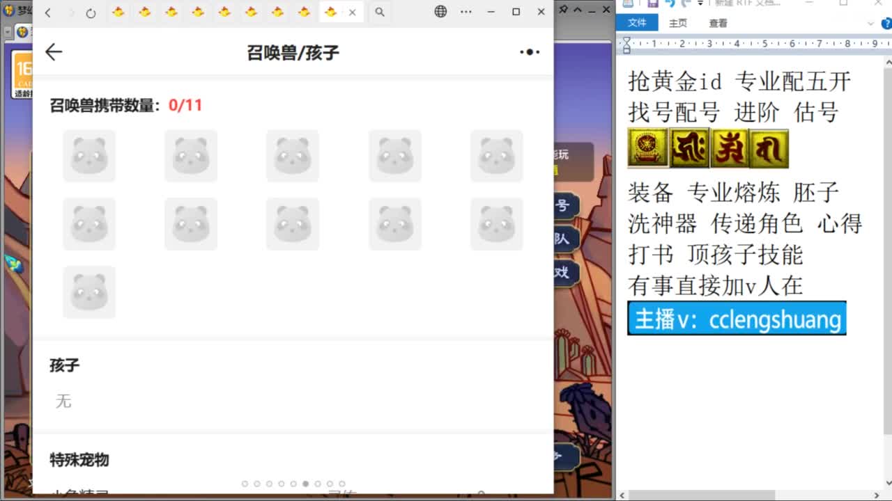Click the WordPad horizontal scrollbar left arrow
892x501 pixels.
[x=621, y=495]
